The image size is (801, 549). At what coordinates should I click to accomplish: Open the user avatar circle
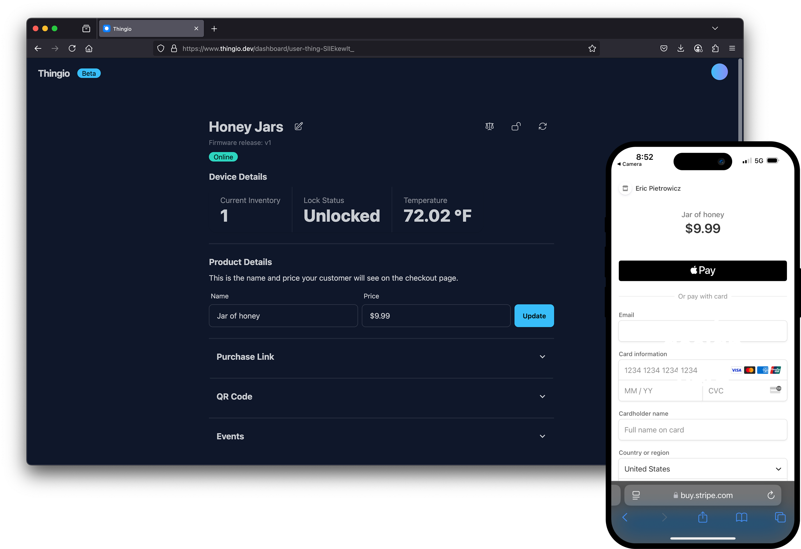pos(719,72)
